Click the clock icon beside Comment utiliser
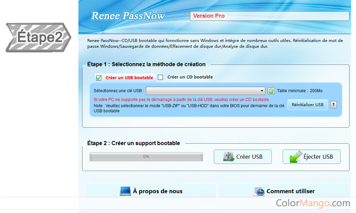Viewport: 356px width, 213px height. (x=259, y=191)
